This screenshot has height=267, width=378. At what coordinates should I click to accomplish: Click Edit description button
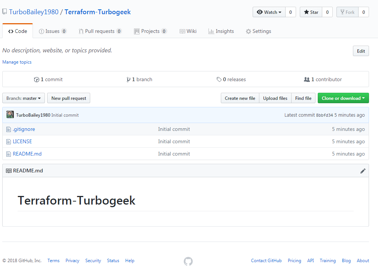point(361,51)
